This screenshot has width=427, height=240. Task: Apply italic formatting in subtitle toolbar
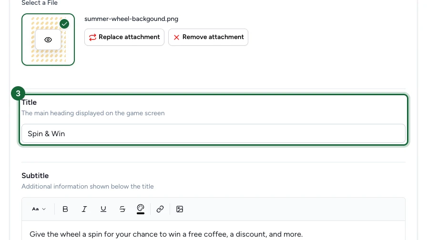(84, 209)
